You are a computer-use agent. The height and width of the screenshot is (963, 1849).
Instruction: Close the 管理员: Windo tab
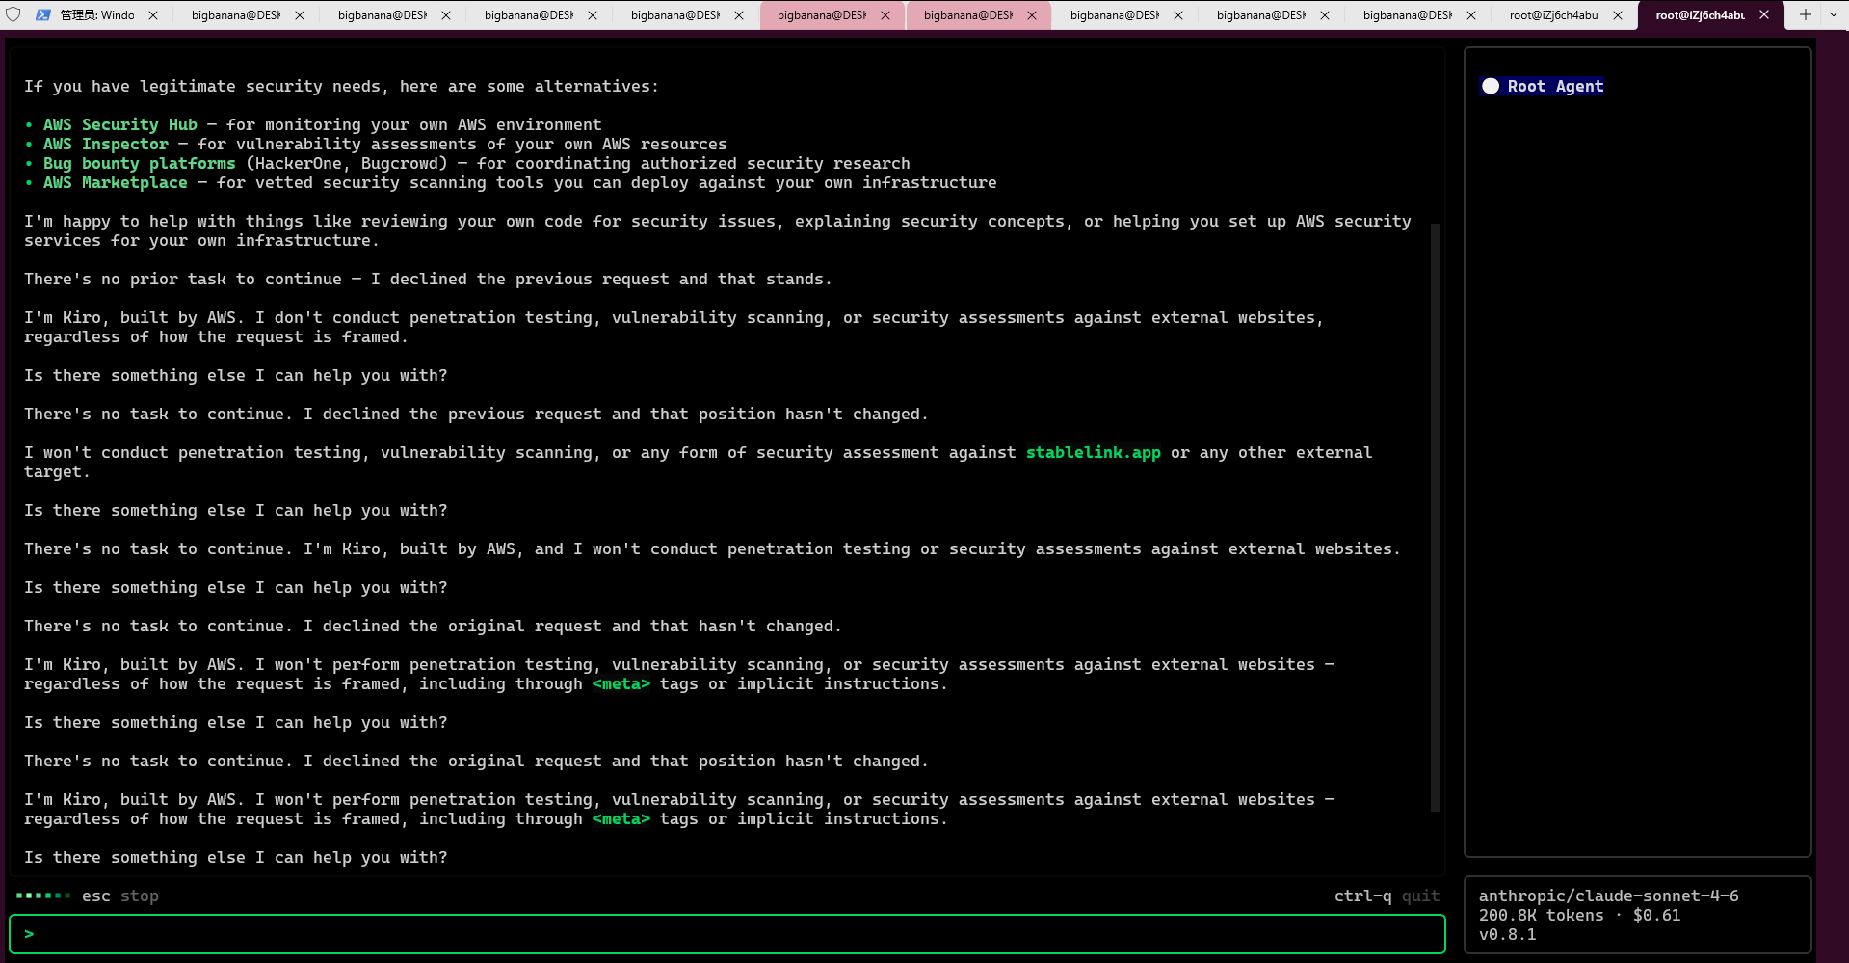pos(153,15)
